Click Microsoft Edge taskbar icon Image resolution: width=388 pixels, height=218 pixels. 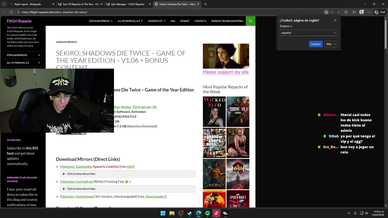click(x=199, y=213)
